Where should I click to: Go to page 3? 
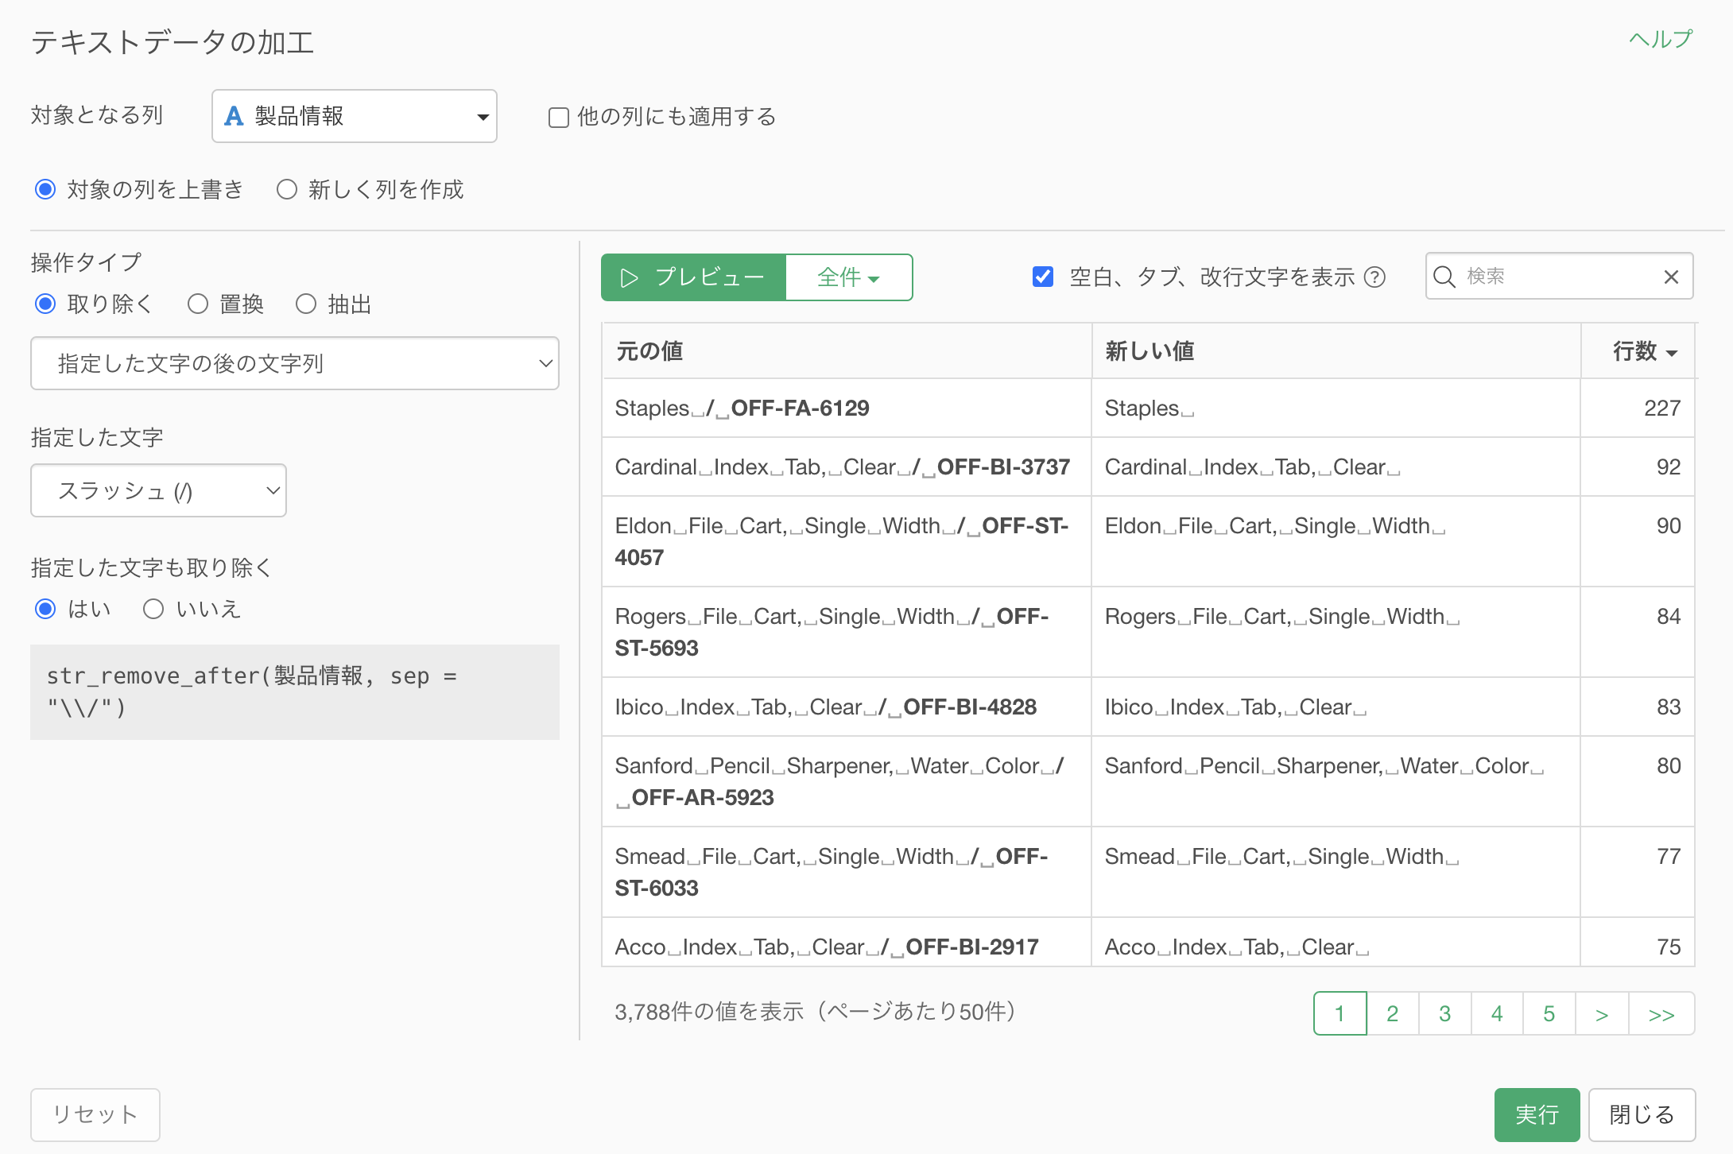click(x=1445, y=1013)
